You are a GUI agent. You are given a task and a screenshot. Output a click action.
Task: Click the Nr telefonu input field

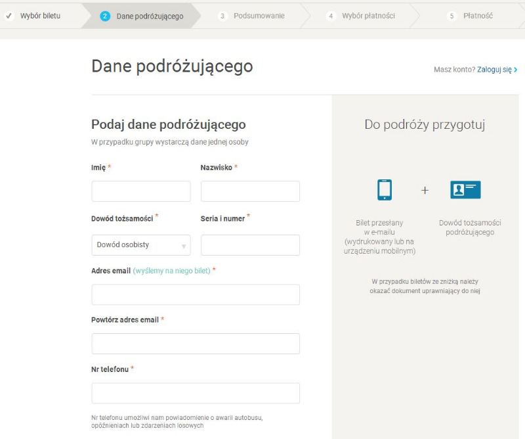[x=196, y=393]
